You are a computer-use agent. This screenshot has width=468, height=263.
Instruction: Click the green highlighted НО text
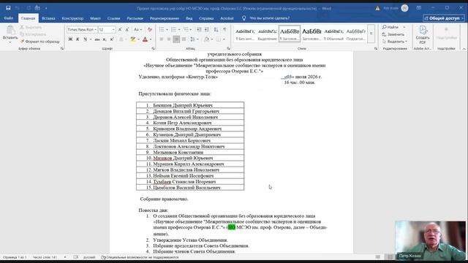pos(232,227)
